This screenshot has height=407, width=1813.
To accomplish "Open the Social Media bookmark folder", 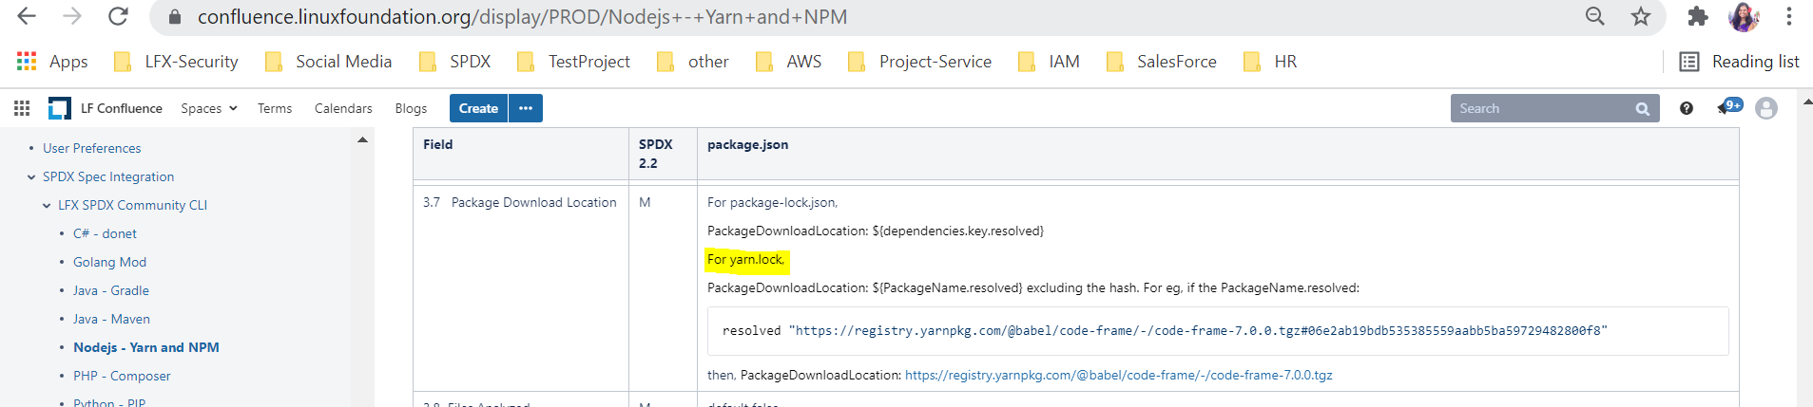I will coord(328,62).
